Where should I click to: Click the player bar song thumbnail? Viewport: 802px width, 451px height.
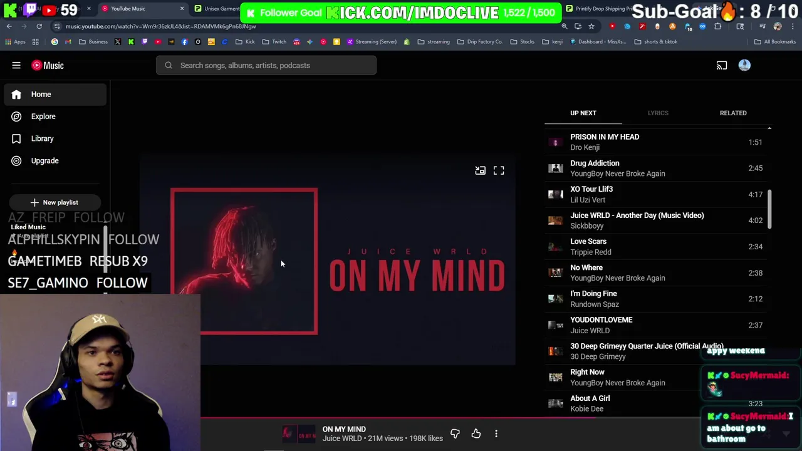(298, 433)
